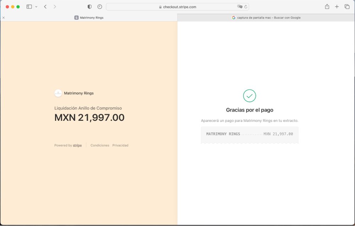The width and height of the screenshot is (355, 226).
Task: Click the Aparecerá un pago statement text
Action: 250,121
